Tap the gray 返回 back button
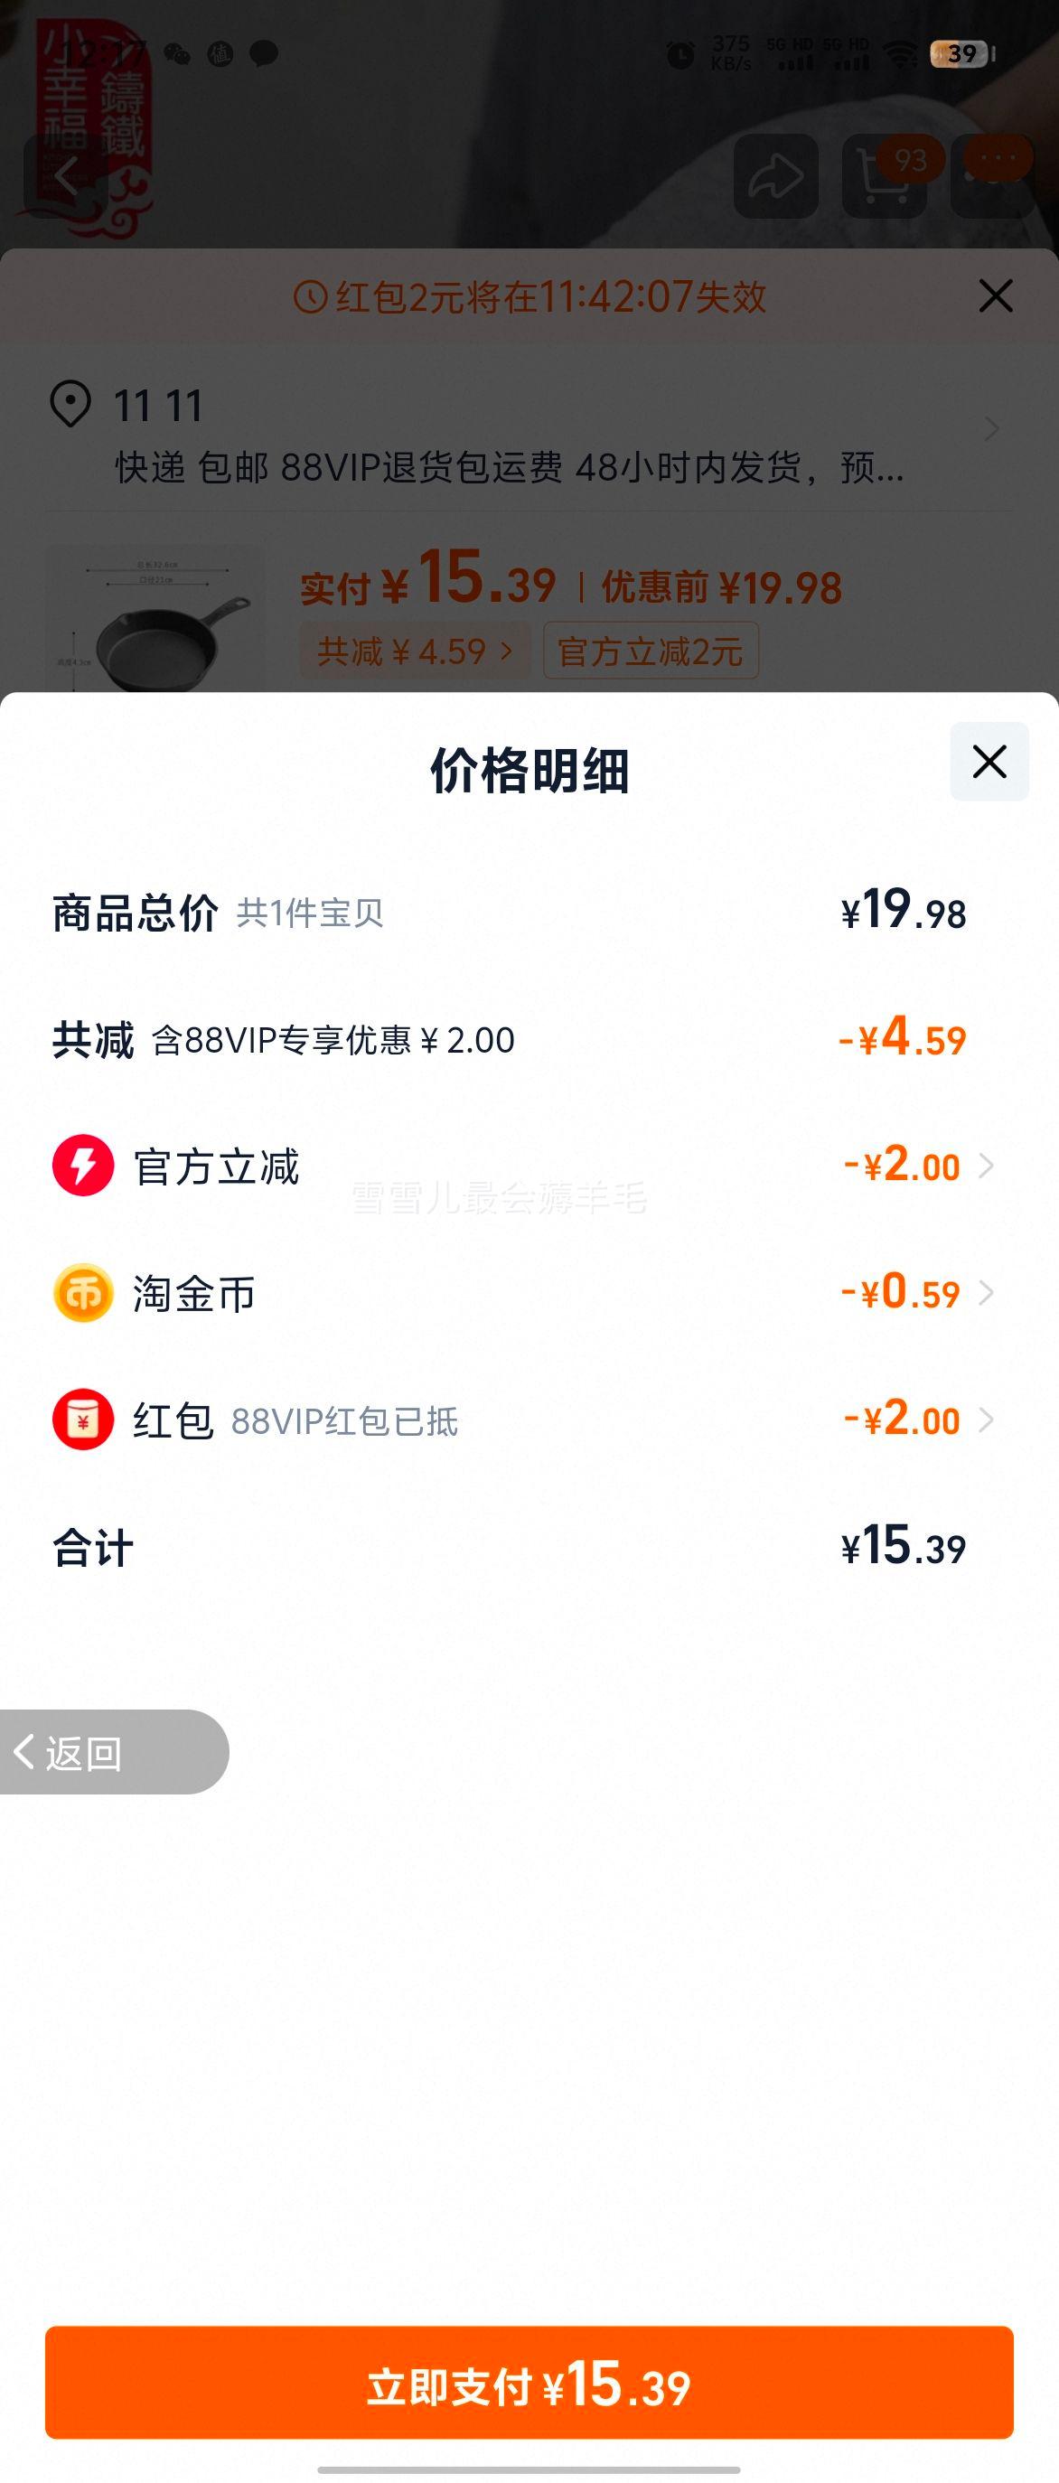The image size is (1059, 2483). pos(115,1752)
